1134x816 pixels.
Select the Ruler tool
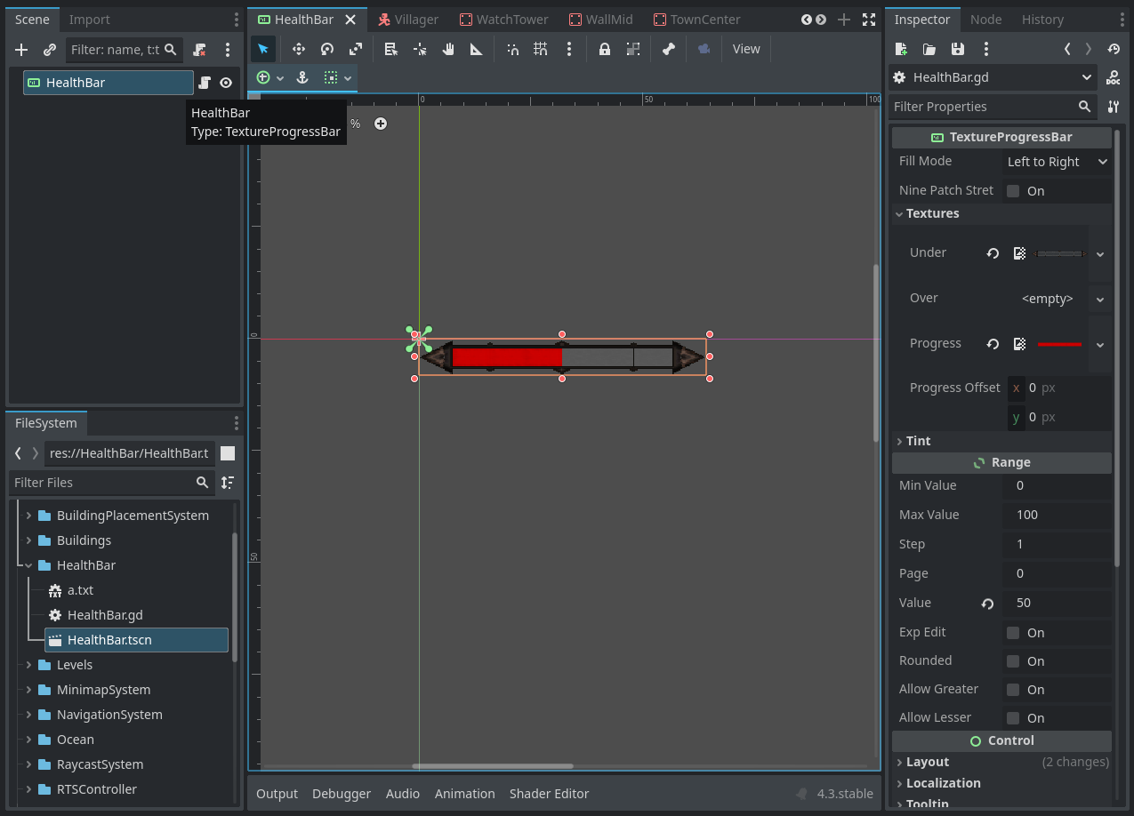coord(475,49)
